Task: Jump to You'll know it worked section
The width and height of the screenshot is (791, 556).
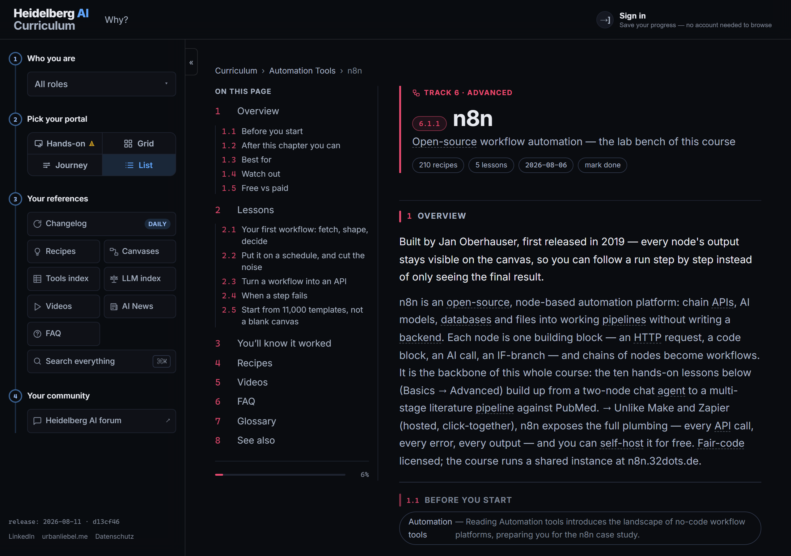Action: click(x=284, y=343)
